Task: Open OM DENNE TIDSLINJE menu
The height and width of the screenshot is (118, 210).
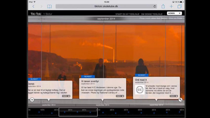Action: pyautogui.click(x=152, y=14)
